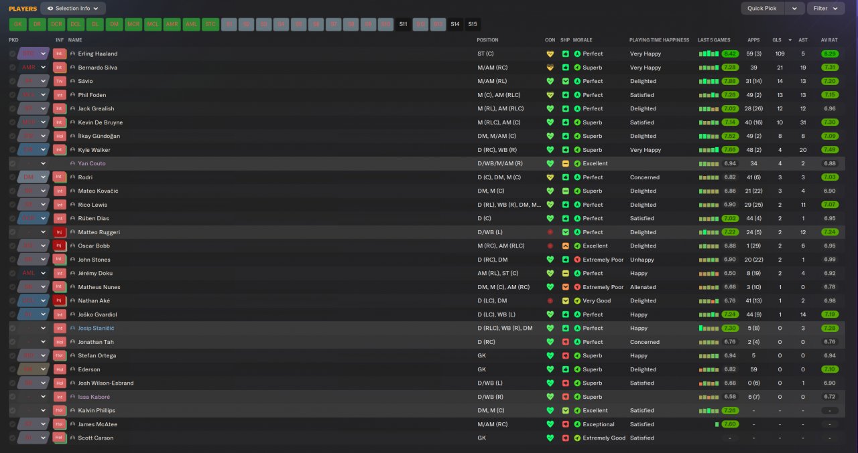Image resolution: width=858 pixels, height=453 pixels.
Task: Click Kevin De Bruyne's sharpness icon
Action: (x=566, y=122)
